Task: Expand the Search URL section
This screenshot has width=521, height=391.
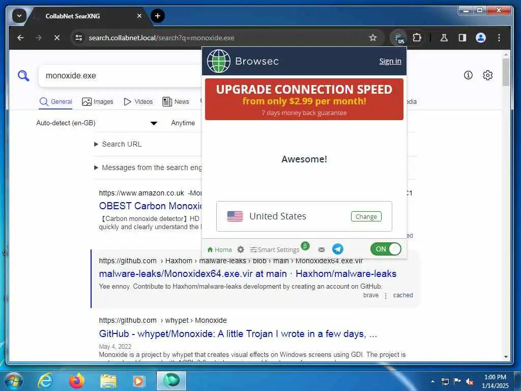Action: click(118, 144)
